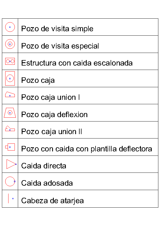
Task: Click the Caida directa triangle symbol
Action: (12, 164)
